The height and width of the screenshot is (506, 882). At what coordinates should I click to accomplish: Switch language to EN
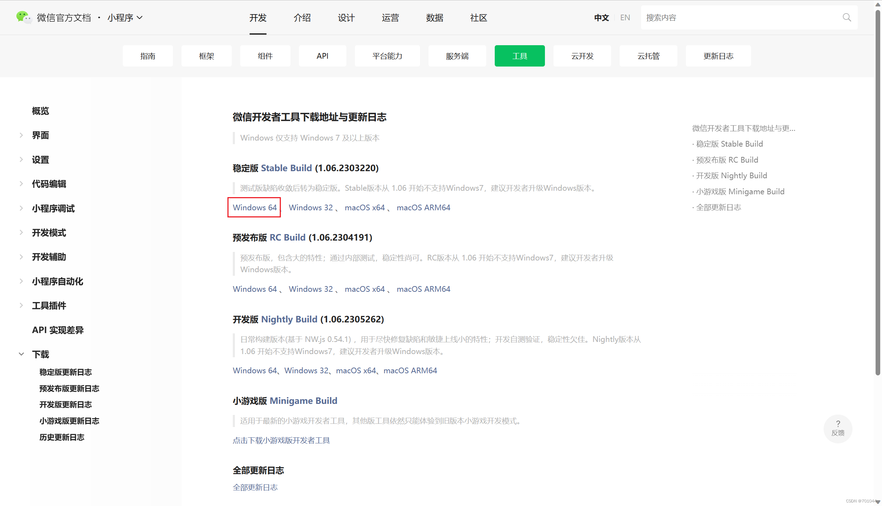(625, 17)
